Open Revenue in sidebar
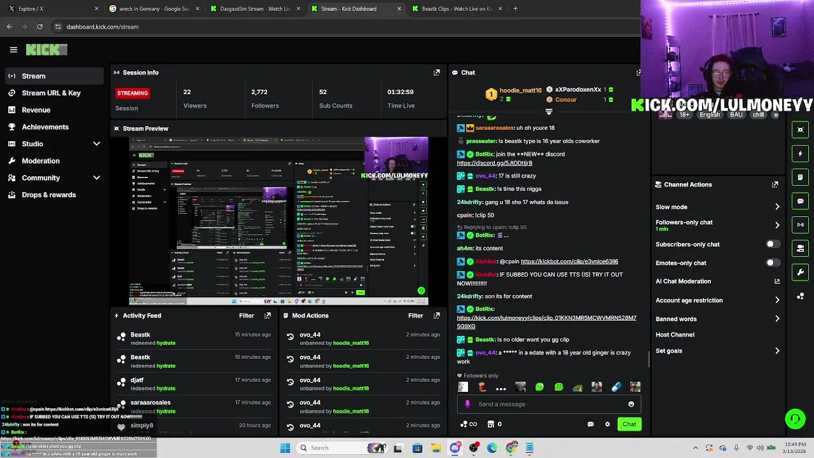 36,110
